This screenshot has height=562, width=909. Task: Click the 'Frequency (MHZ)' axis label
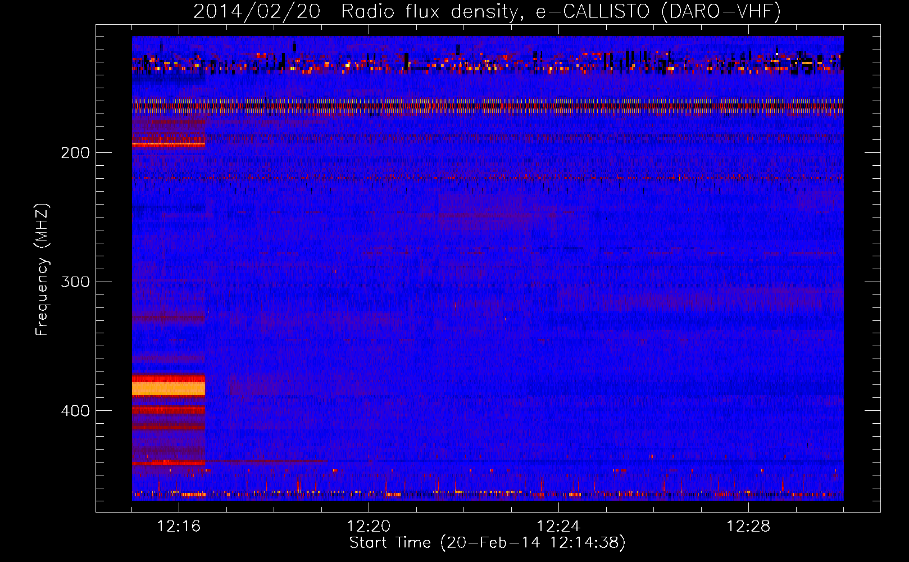point(42,270)
